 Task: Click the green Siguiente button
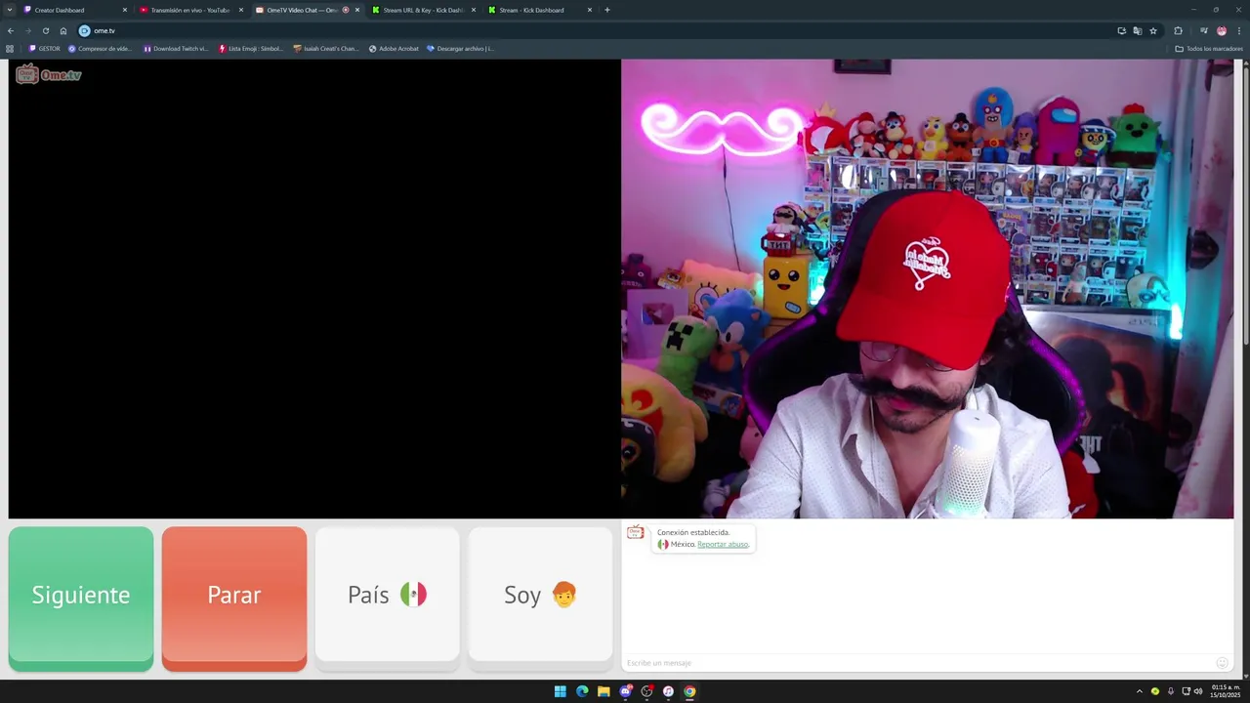pos(81,599)
